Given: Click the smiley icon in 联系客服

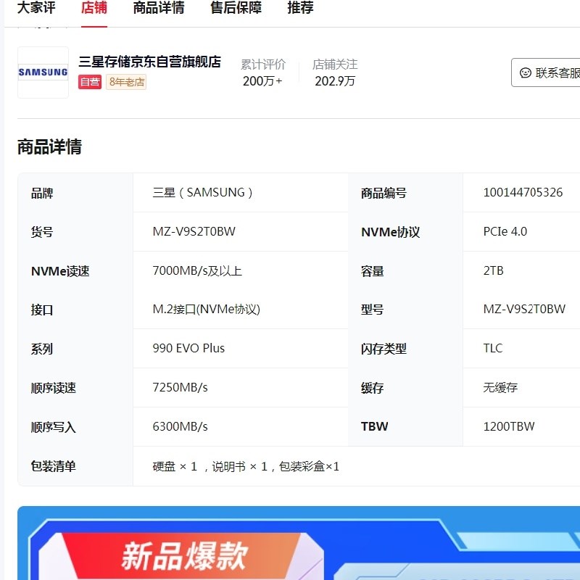Looking at the screenshot, I should [x=525, y=73].
